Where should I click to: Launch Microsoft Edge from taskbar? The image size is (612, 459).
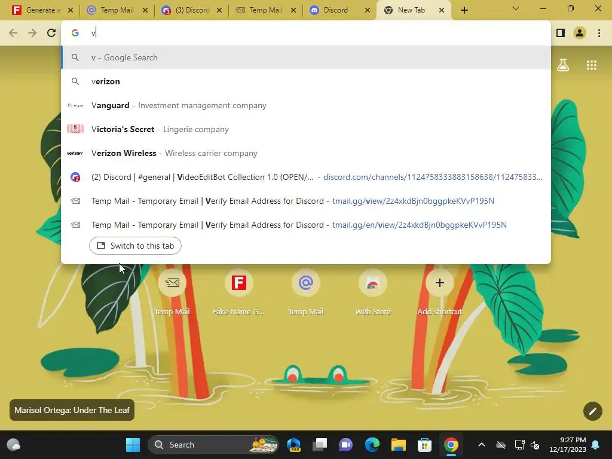pyautogui.click(x=372, y=445)
